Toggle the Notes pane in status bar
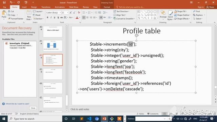 point(140,114)
